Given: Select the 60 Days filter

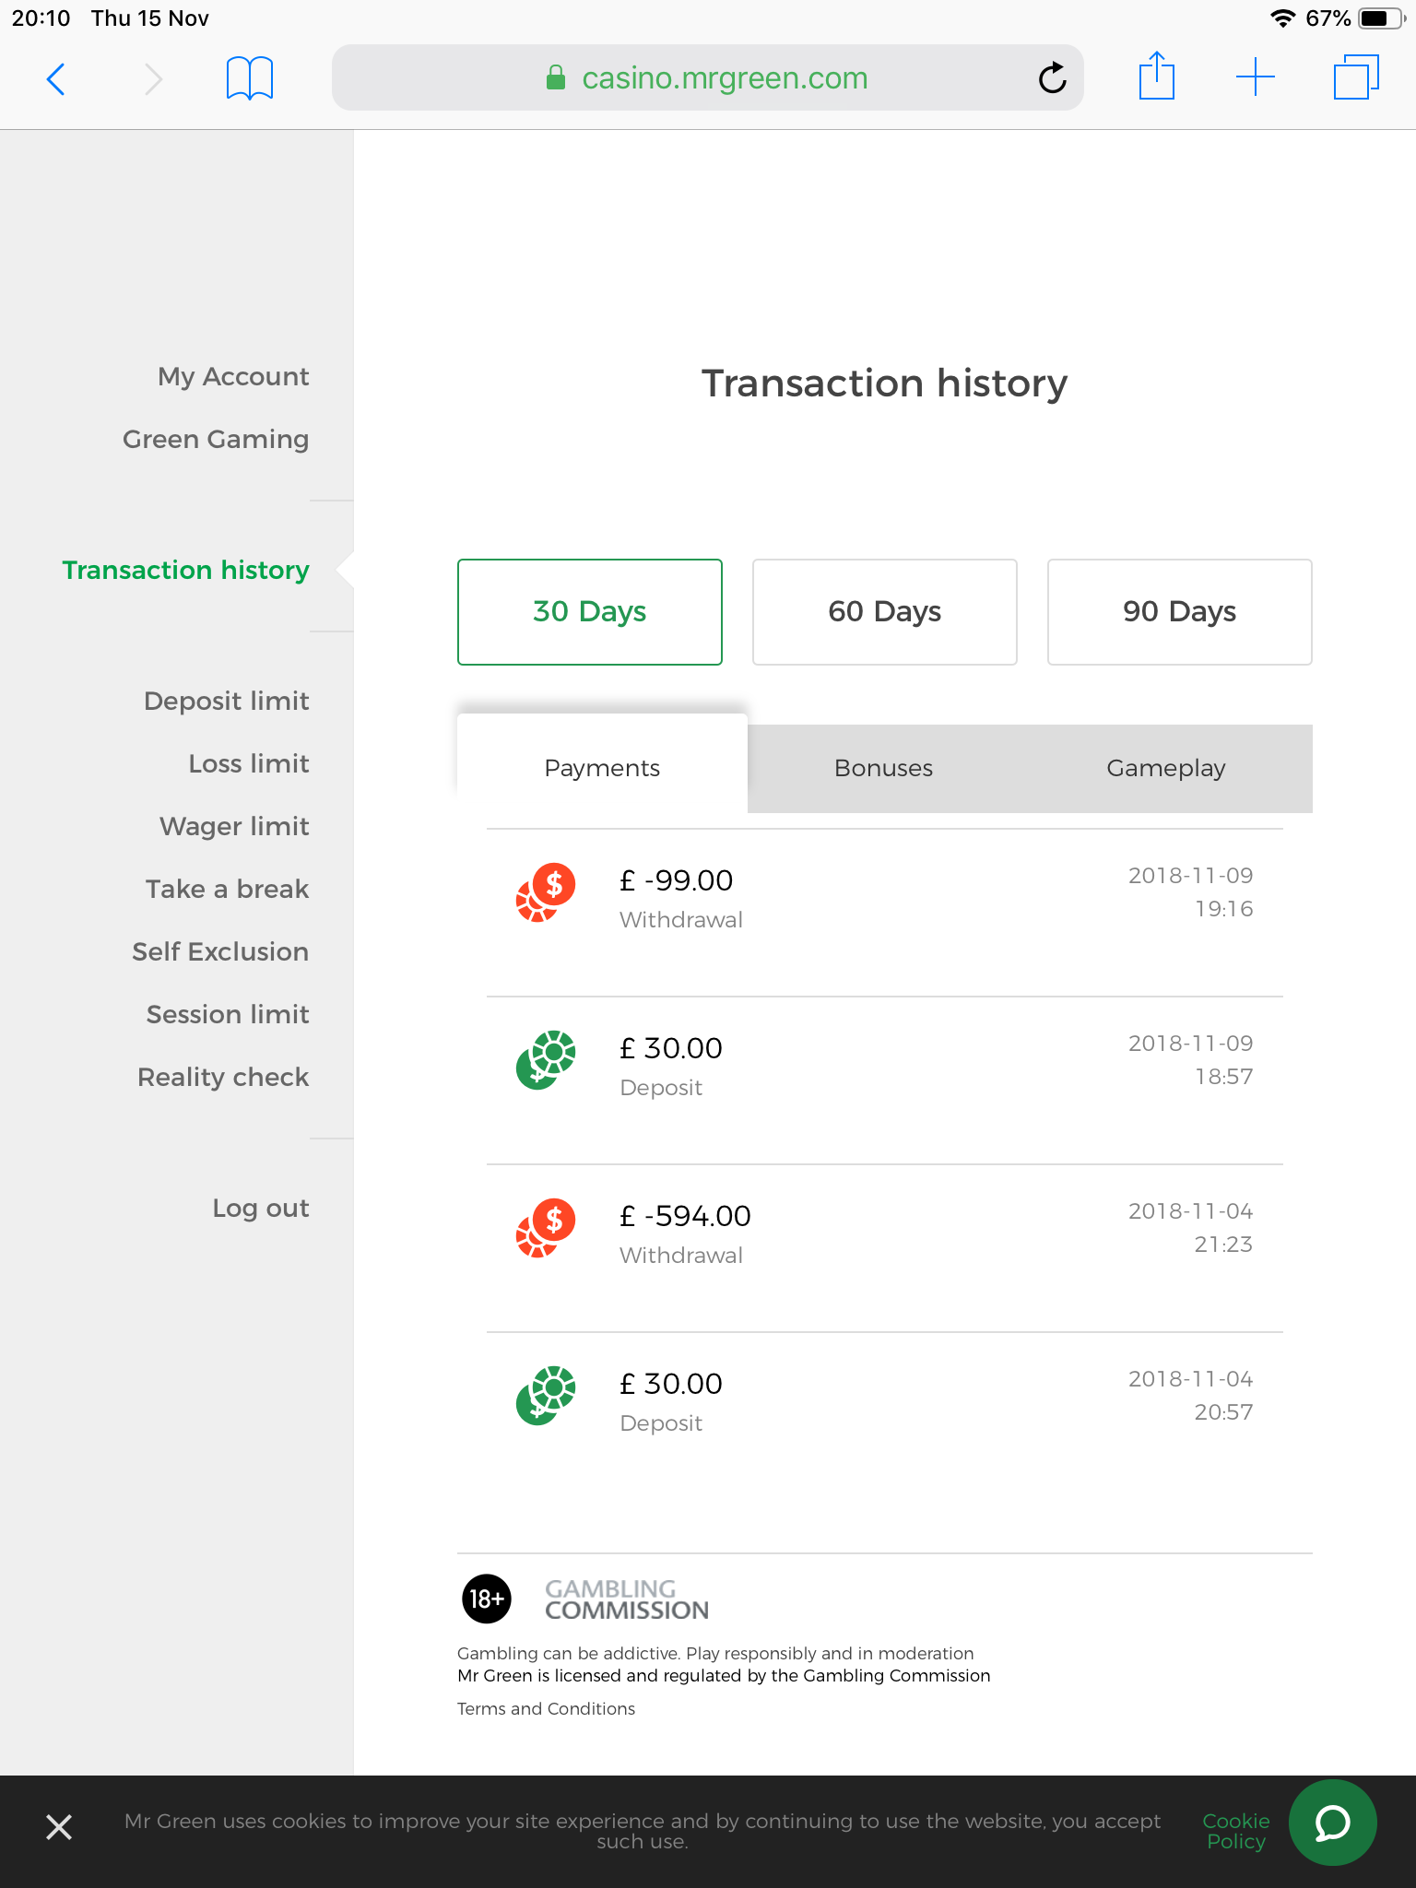Looking at the screenshot, I should [884, 611].
